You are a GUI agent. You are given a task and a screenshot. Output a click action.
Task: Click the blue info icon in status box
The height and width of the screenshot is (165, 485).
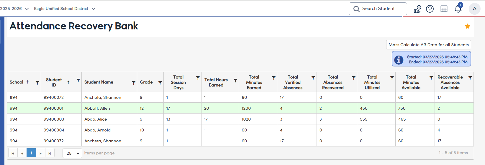click(399, 60)
